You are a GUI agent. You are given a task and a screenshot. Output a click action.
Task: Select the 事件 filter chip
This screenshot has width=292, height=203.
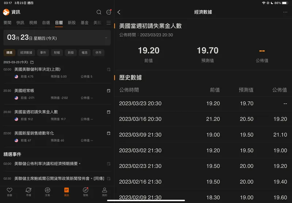43,53
